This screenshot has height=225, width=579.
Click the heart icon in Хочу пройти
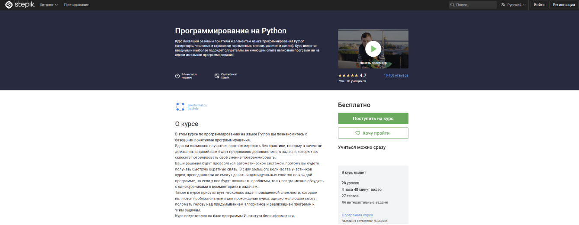point(357,133)
